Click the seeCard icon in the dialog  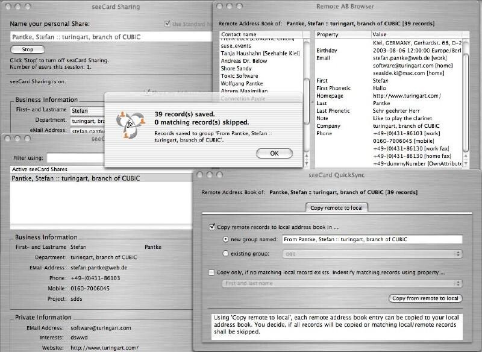pyautogui.click(x=131, y=125)
